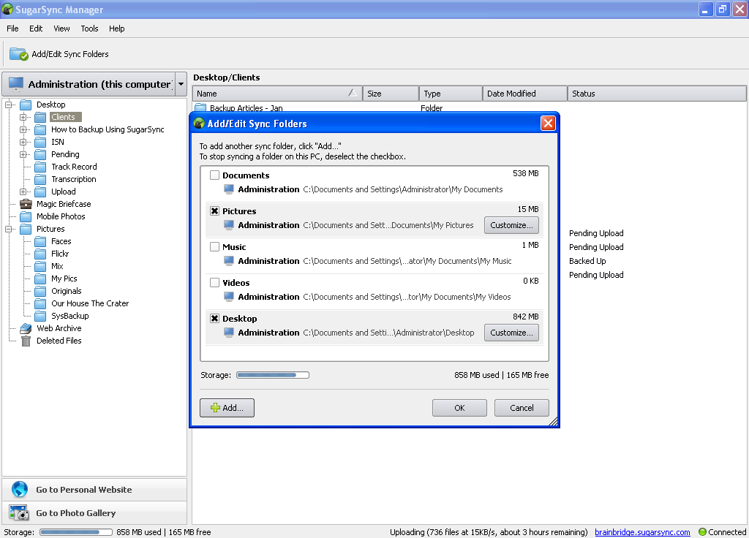Viewport: 749px width, 538px height.
Task: Click the Faces folder icon
Action: click(41, 241)
